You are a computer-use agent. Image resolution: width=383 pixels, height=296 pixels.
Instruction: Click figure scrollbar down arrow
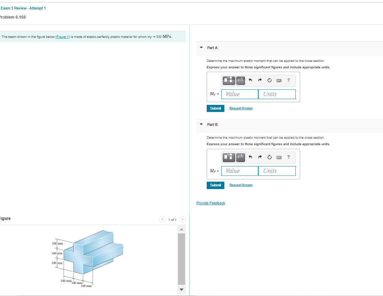pyautogui.click(x=181, y=290)
